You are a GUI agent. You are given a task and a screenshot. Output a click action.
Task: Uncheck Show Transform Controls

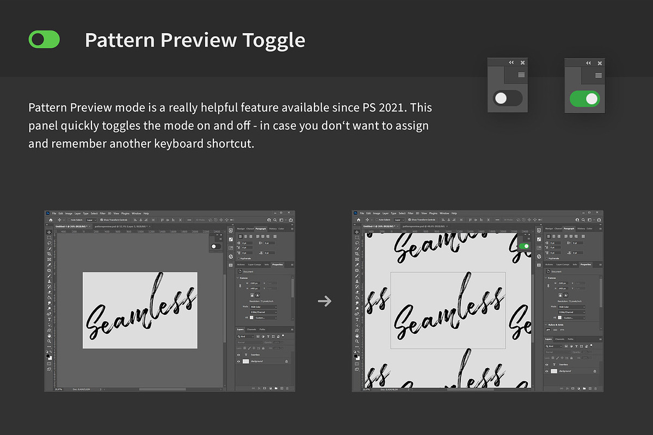(103, 219)
